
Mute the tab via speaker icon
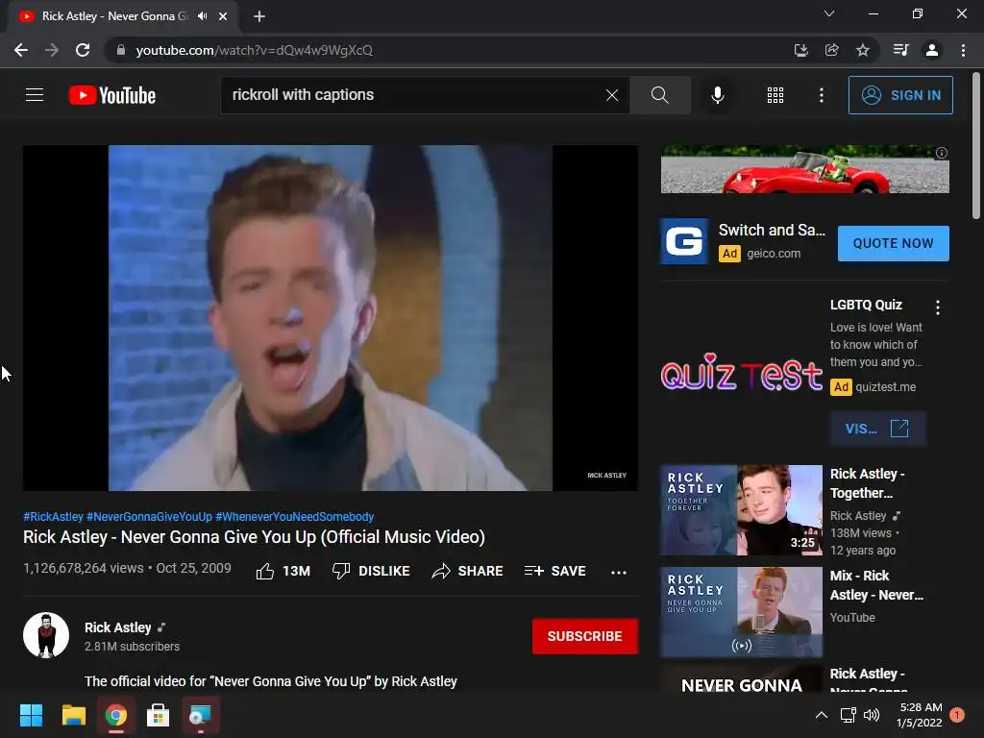tap(202, 16)
